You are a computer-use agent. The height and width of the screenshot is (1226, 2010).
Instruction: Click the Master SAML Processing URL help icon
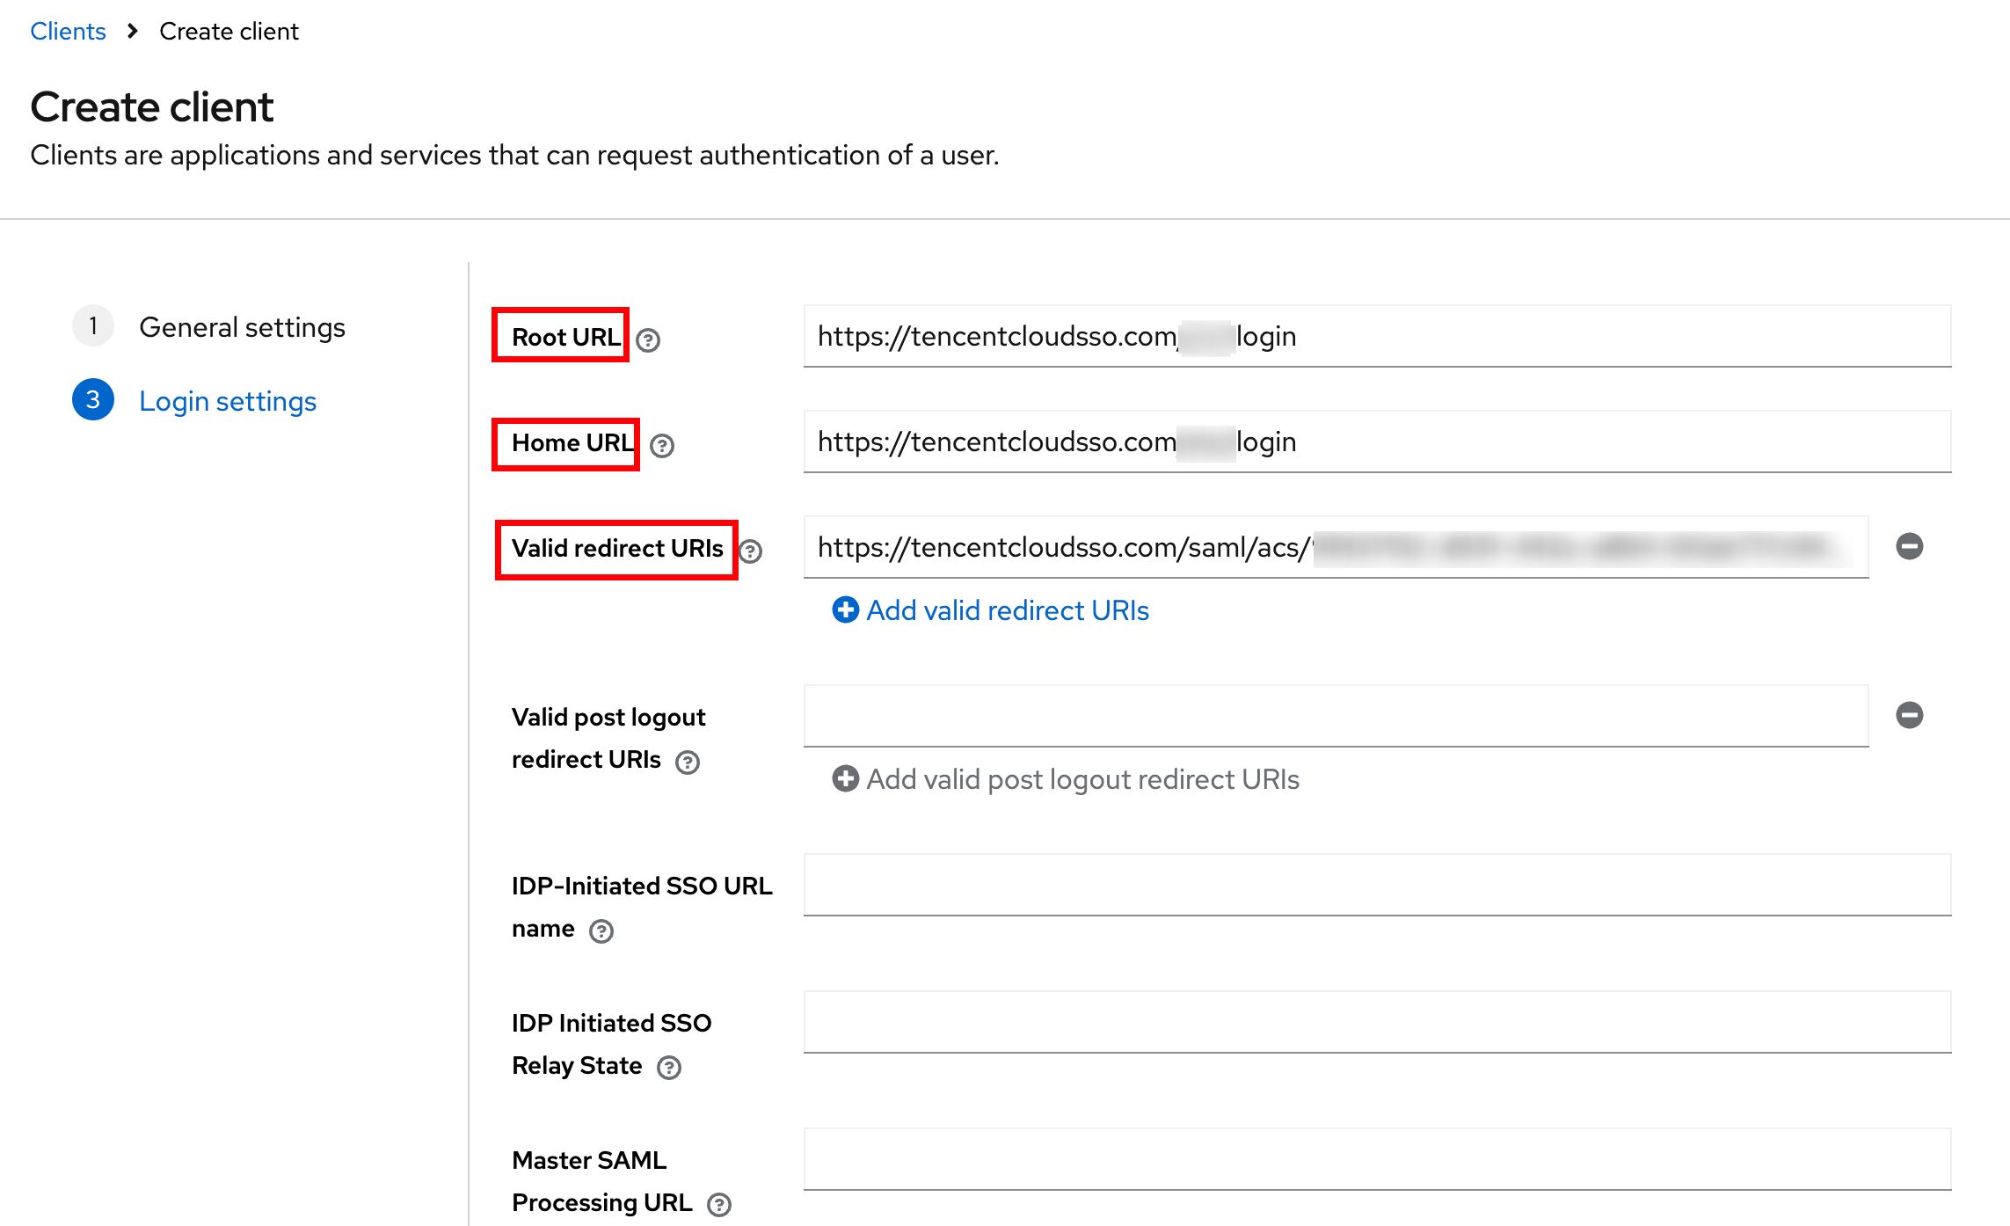pyautogui.click(x=719, y=1205)
